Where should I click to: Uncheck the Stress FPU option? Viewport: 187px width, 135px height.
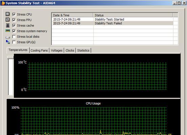(x=14, y=20)
